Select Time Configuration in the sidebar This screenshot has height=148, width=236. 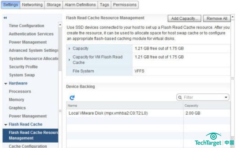26,26
